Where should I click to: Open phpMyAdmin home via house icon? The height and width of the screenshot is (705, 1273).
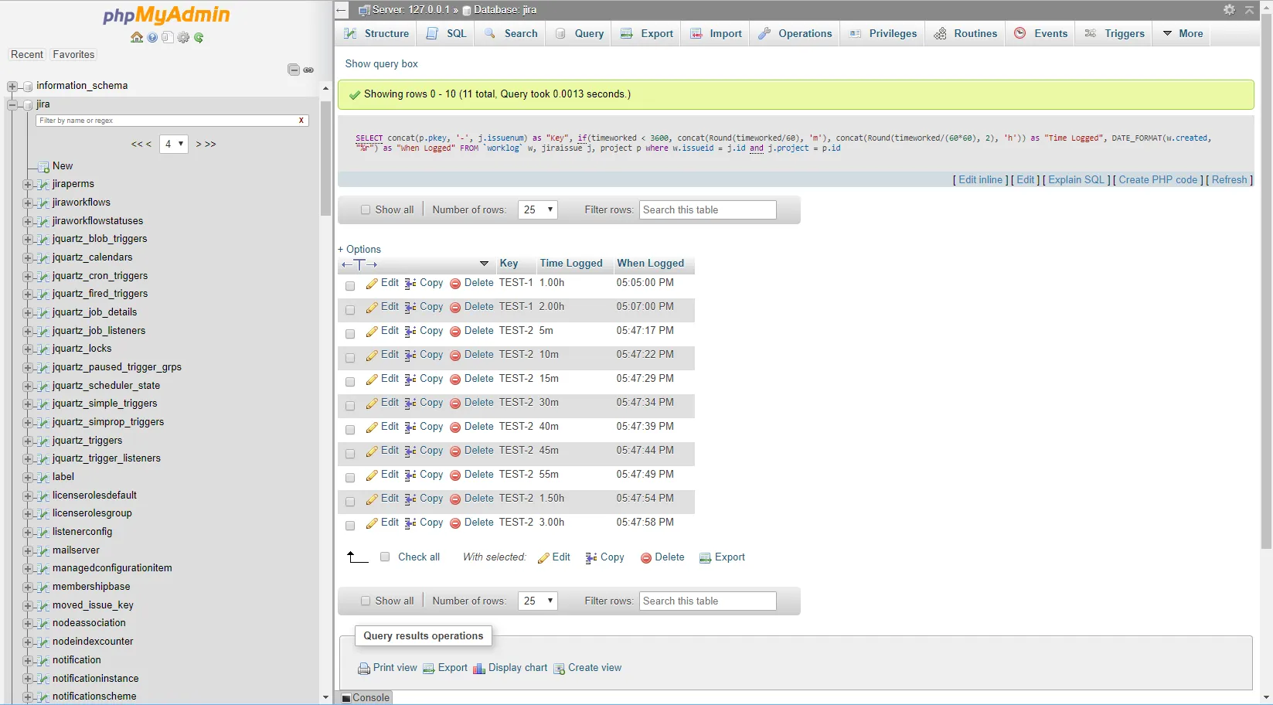(x=137, y=37)
